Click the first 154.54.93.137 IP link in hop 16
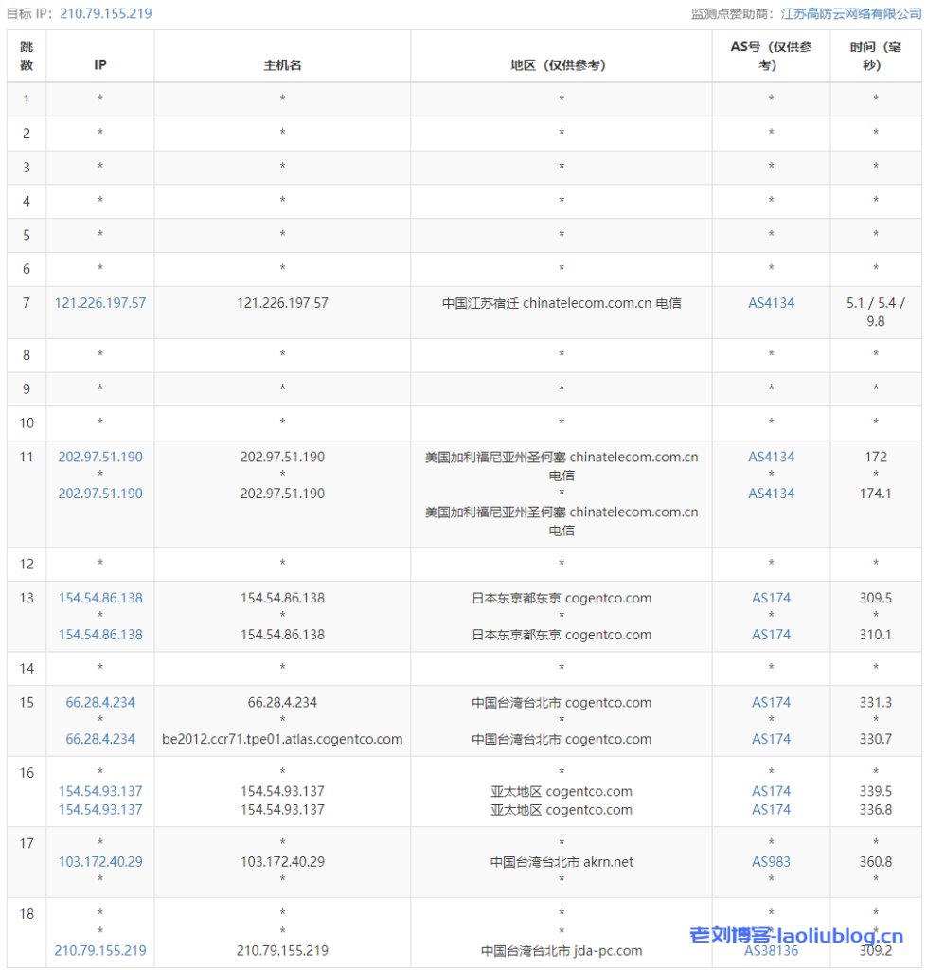 (100, 791)
